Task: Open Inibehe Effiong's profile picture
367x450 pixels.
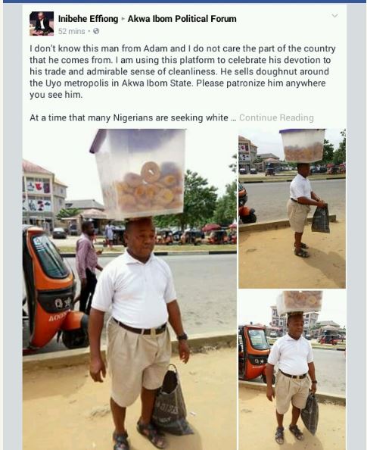Action: point(42,23)
